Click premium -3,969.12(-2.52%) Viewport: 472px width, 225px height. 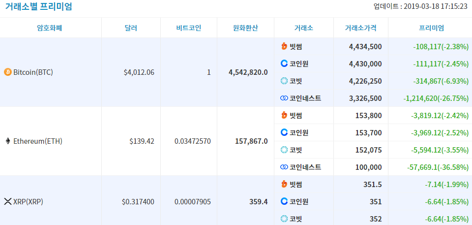point(440,133)
